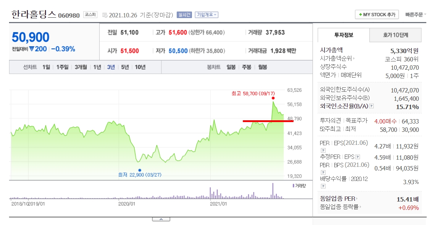Click the 배당수익률 value 3.93%
The width and height of the screenshot is (427, 225).
tap(411, 182)
